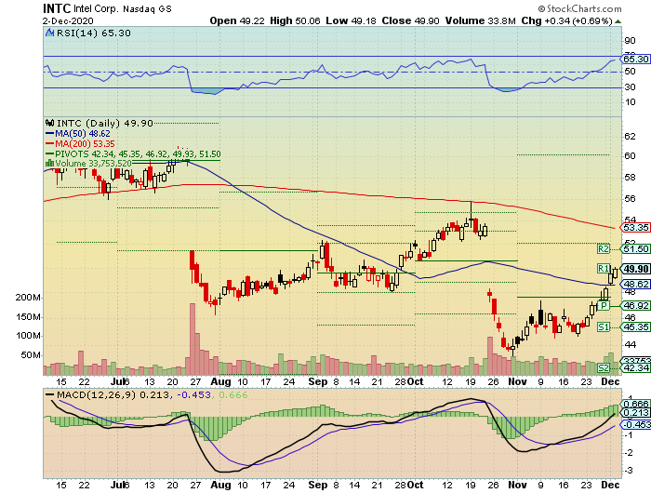The height and width of the screenshot is (493, 651).
Task: Click the volume bars icon beside Volume legend
Action: point(50,163)
